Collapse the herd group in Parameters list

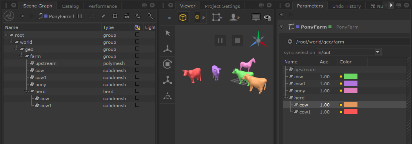(286, 98)
